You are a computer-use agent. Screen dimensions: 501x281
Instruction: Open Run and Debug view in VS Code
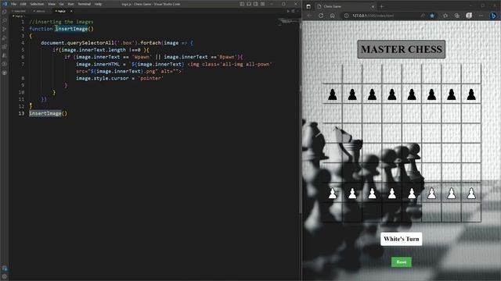[5, 37]
